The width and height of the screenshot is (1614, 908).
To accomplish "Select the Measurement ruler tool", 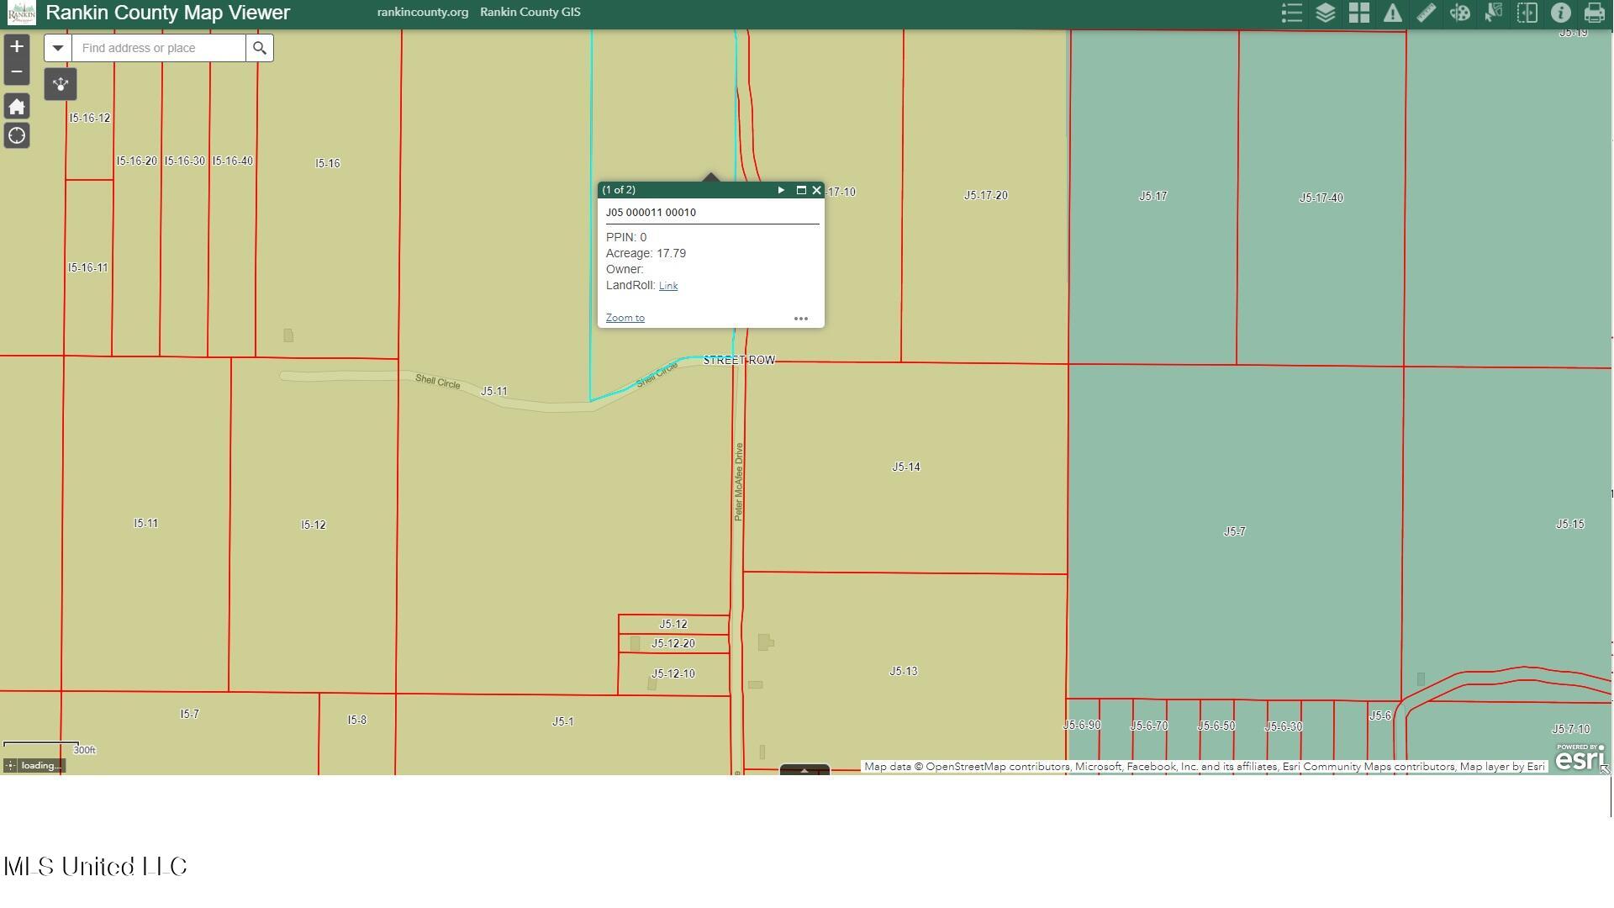I will pos(1427,13).
